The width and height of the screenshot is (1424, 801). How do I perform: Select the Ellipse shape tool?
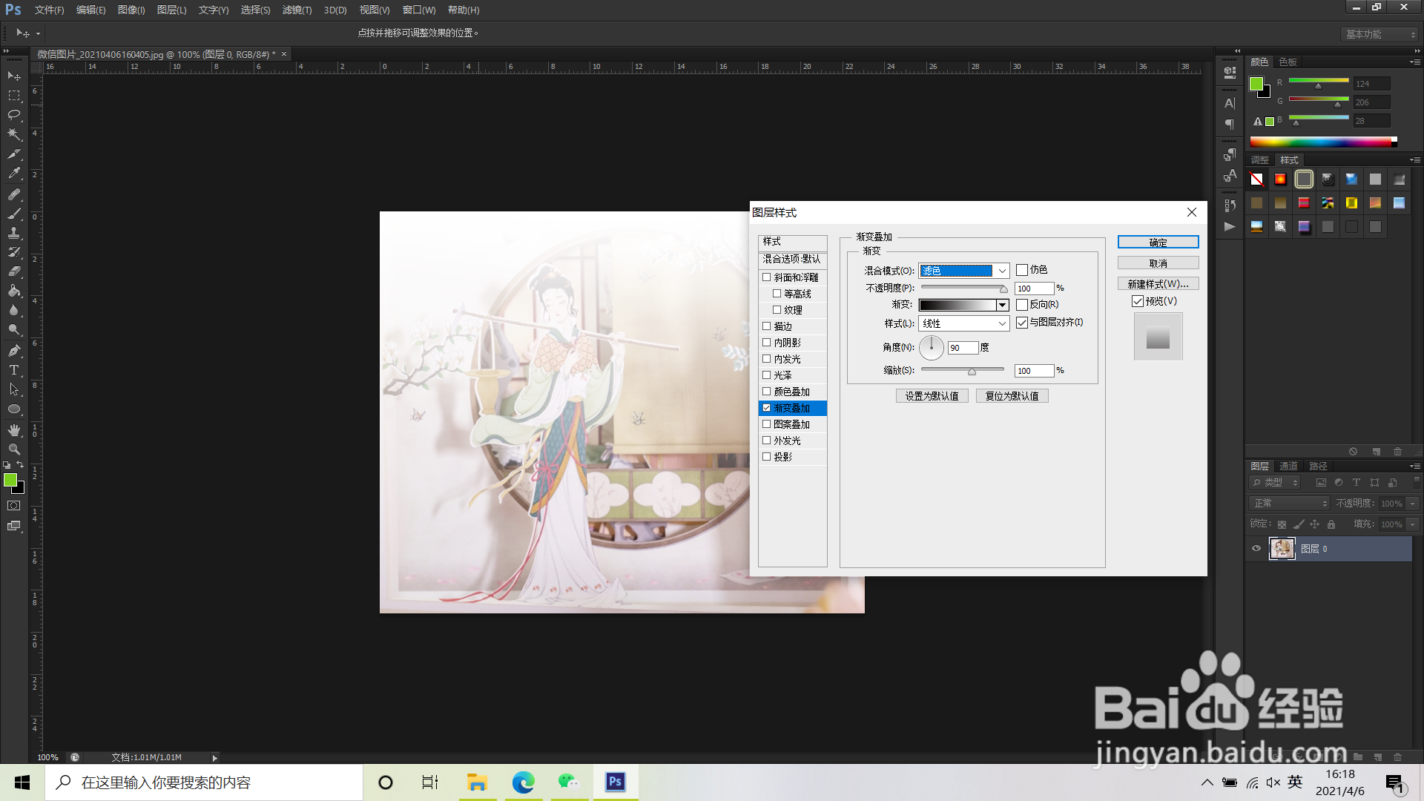click(x=14, y=409)
